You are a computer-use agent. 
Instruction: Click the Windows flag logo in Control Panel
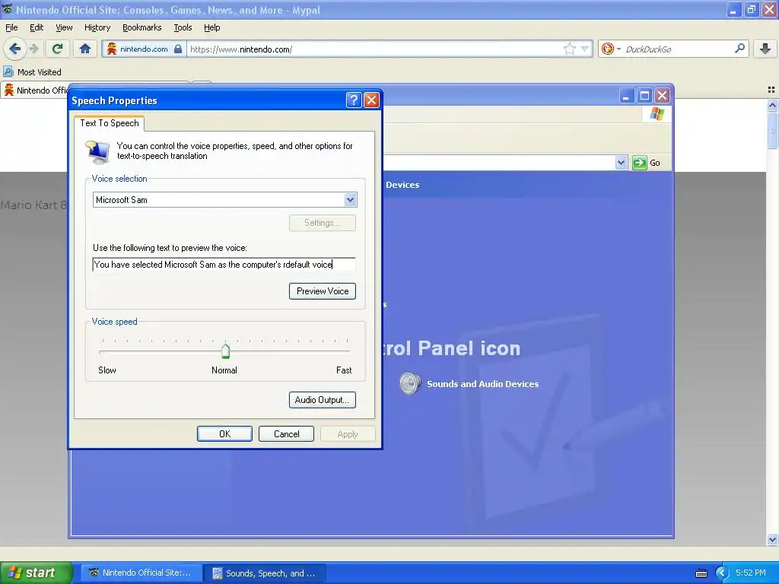657,114
